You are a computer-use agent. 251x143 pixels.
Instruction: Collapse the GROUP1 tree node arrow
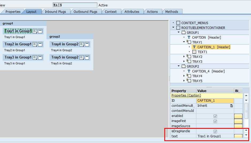point(179,32)
